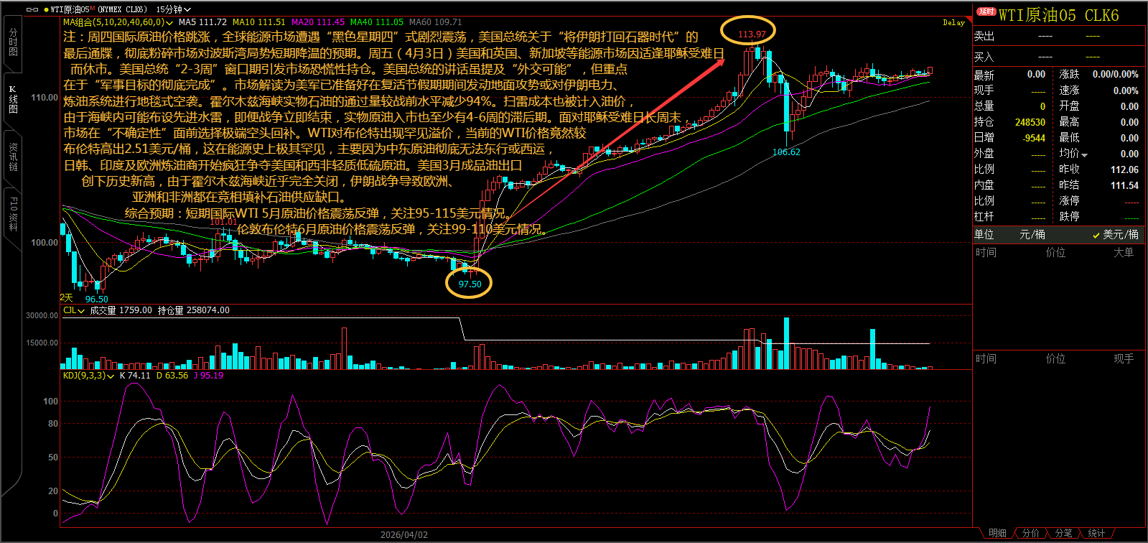
Task: Click the Delay indicator on the chart
Action: pos(953,23)
